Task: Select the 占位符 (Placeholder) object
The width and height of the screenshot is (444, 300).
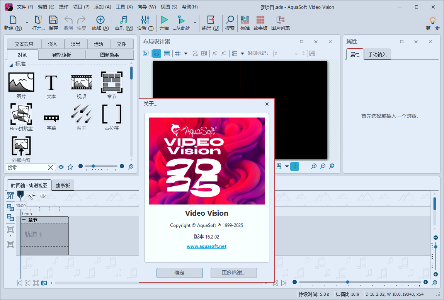Action: pos(112,117)
